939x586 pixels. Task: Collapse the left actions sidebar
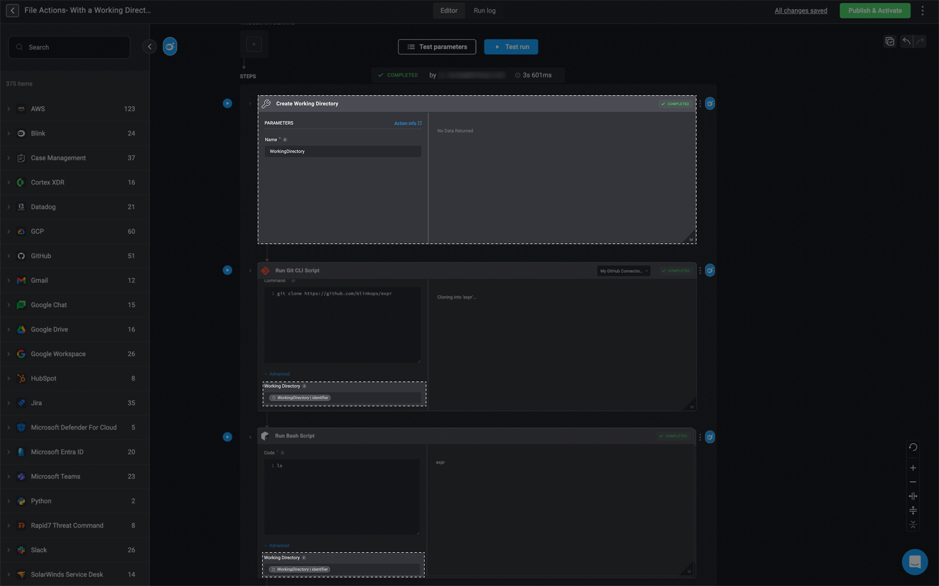coord(149,46)
